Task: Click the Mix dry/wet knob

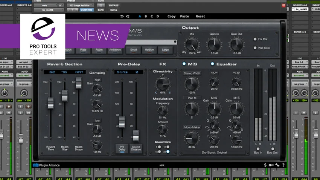Action: (x=192, y=45)
